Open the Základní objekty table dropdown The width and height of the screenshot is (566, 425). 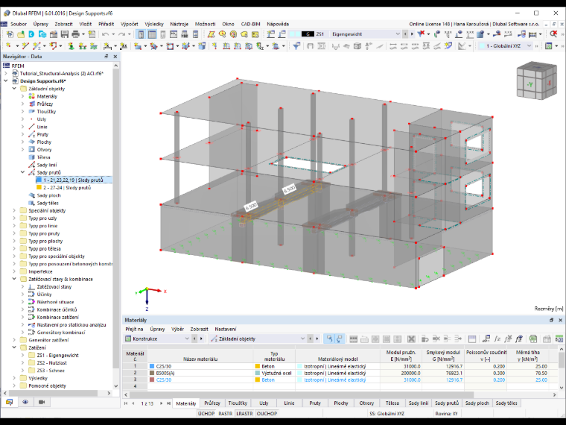(x=302, y=339)
